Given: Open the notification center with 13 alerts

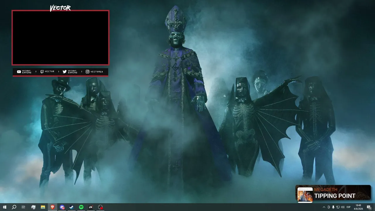Looking at the screenshot, I should [x=369, y=207].
